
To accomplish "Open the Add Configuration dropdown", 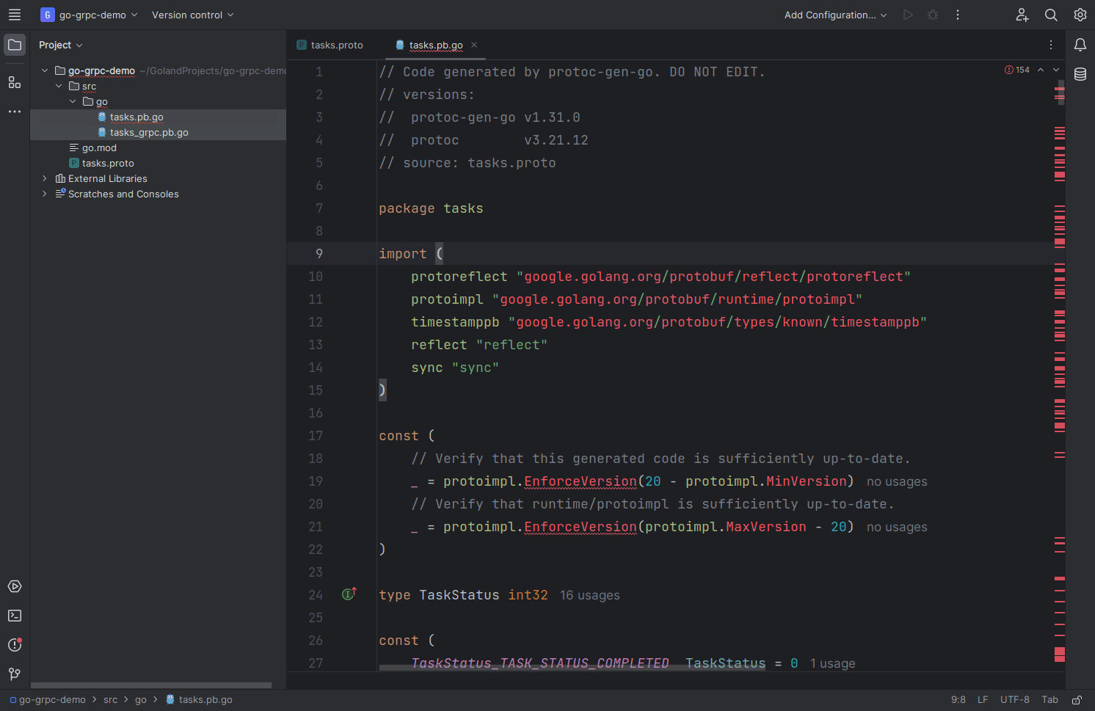I will (835, 15).
